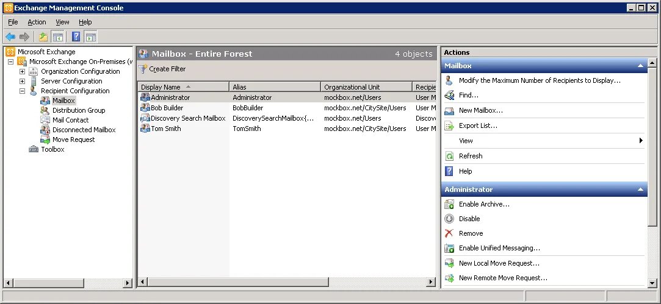
Task: Click the Up one level folder icon
Action: (x=43, y=37)
